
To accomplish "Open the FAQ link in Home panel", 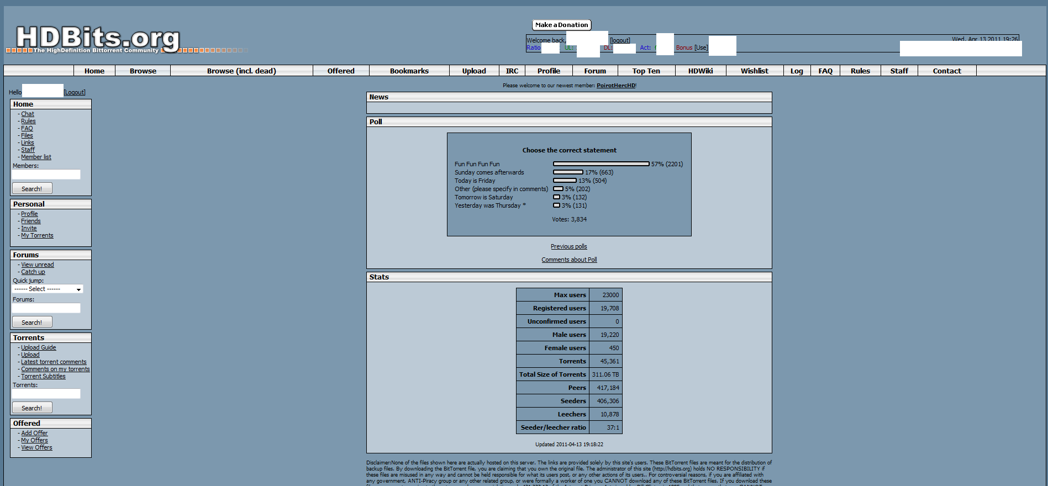I will (x=27, y=128).
